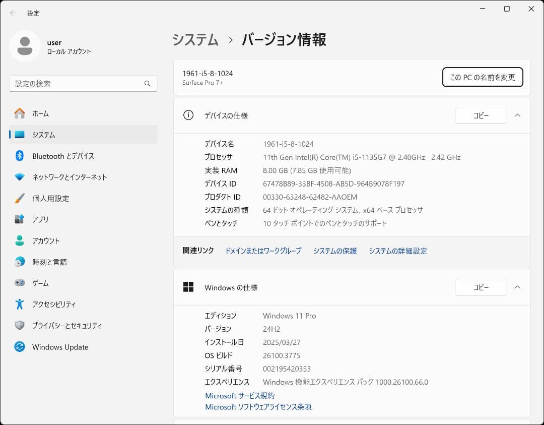Open ゲーム settings
The image size is (544, 425).
point(40,283)
